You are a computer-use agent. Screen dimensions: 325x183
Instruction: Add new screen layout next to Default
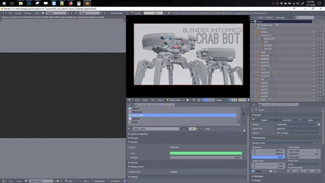[68, 13]
